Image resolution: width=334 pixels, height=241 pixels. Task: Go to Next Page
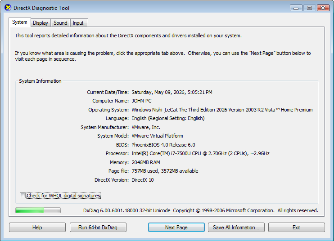176,228
